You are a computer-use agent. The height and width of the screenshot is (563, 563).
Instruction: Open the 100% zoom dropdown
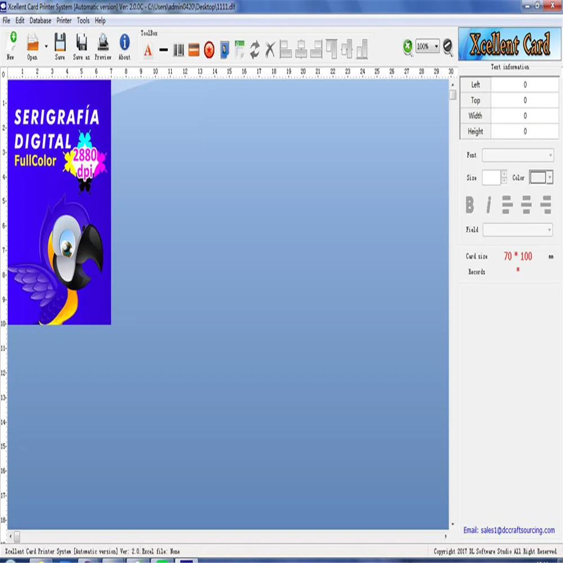point(436,46)
